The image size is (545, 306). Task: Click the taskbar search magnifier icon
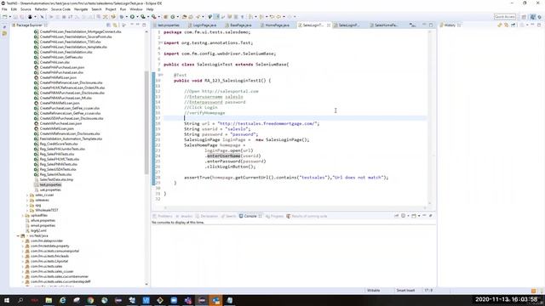click(x=20, y=300)
